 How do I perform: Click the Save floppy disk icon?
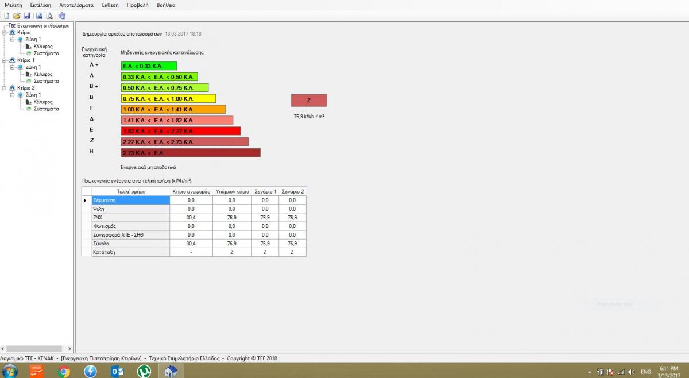(27, 16)
